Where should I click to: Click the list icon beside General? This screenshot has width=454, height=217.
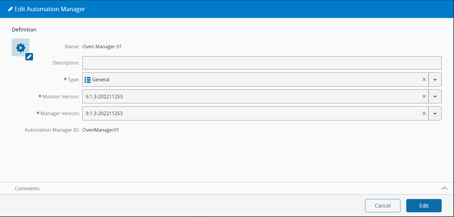click(x=87, y=79)
